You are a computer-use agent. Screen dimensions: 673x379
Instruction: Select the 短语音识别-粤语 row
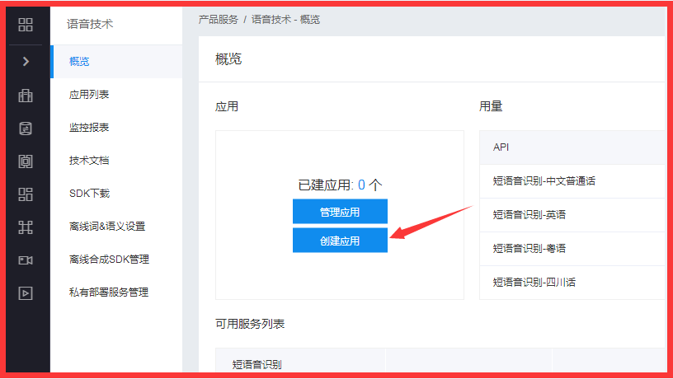click(572, 249)
